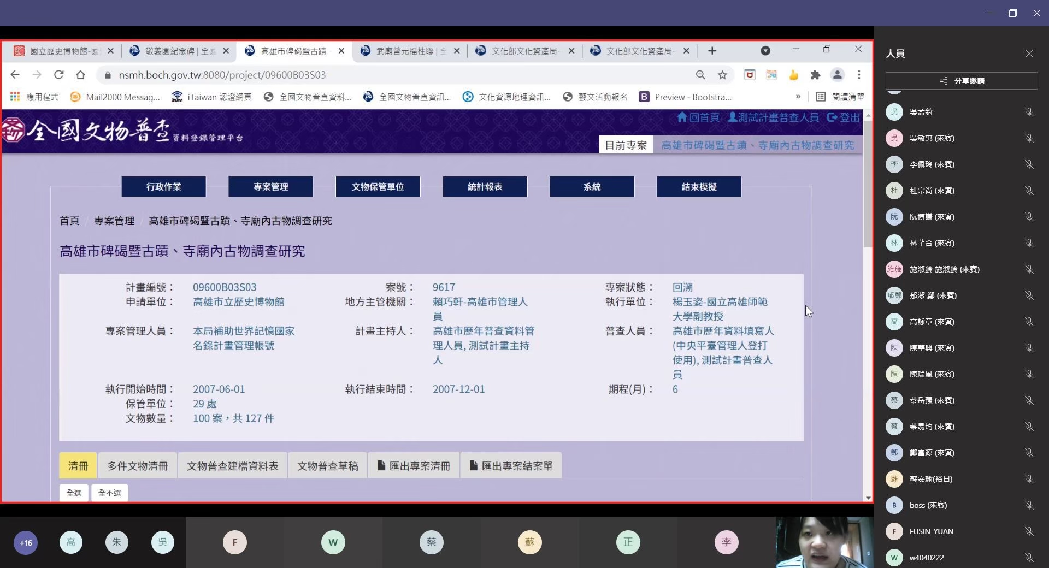Screen dimensions: 1049x568
Task: Click the browser reload page icon
Action: tap(59, 75)
